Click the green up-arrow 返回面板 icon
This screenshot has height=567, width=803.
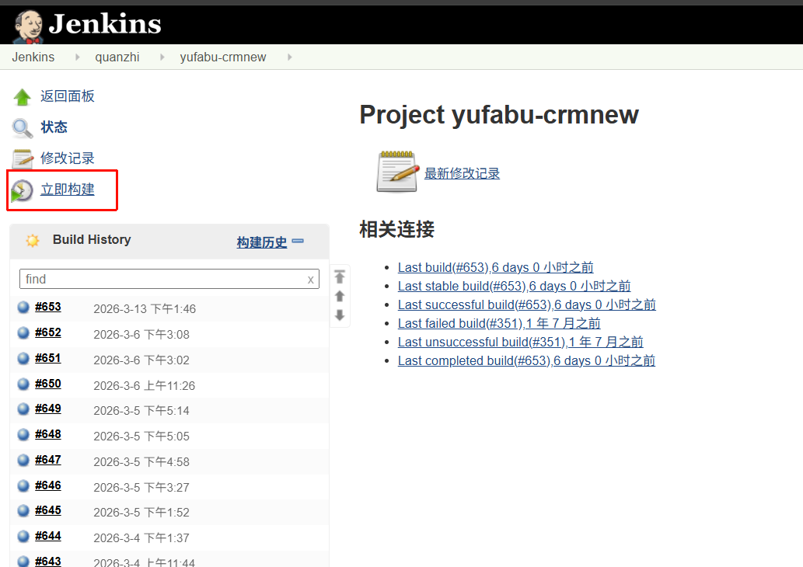(x=22, y=97)
